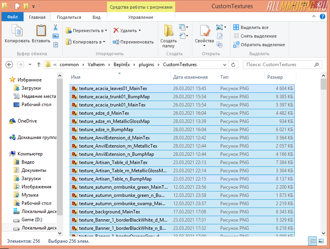Open Game (D:) drive in the sidebar
The height and width of the screenshot is (249, 330).
tap(28, 220)
